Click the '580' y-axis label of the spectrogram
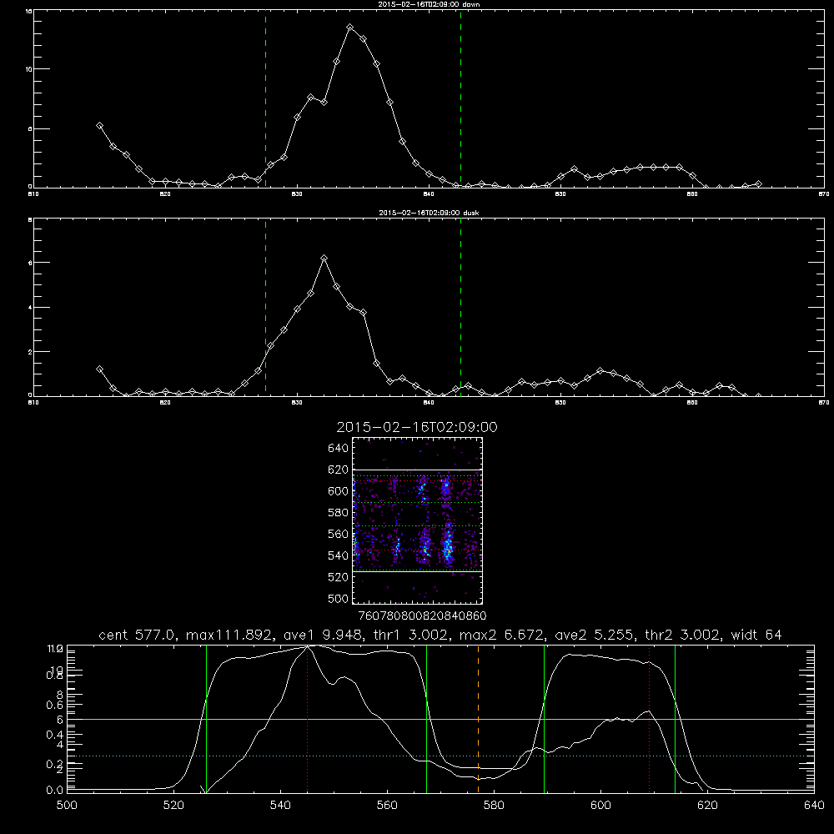 (339, 513)
